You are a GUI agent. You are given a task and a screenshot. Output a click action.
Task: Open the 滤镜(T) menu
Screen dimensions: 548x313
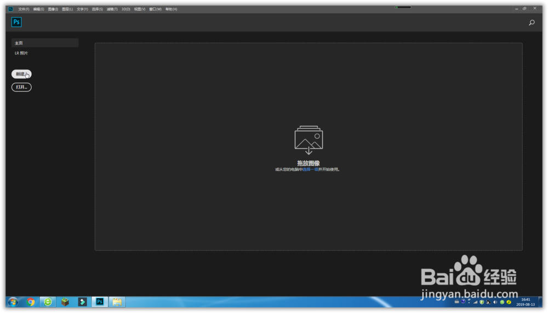112,9
